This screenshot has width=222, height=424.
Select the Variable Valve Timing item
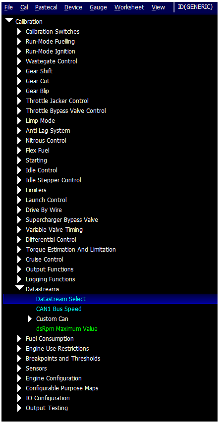[55, 230]
